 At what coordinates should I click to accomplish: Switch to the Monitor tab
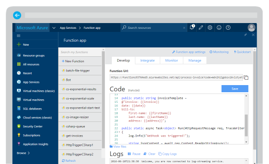point(171,60)
